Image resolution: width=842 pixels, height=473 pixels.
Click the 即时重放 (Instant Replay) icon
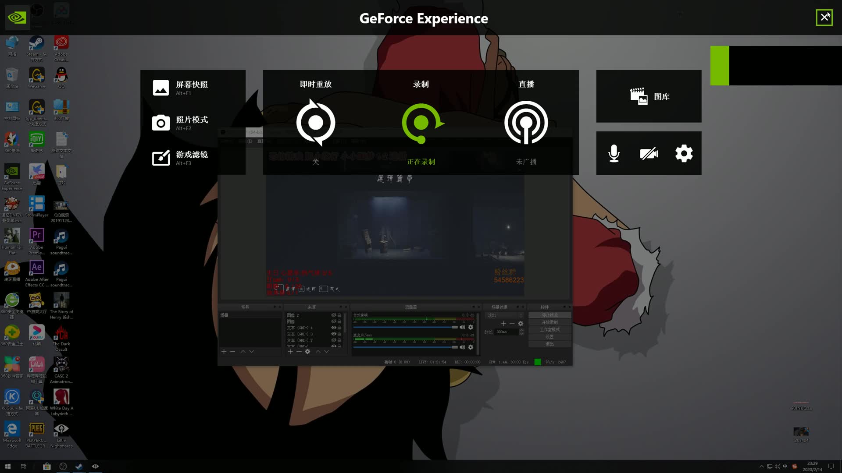point(315,123)
